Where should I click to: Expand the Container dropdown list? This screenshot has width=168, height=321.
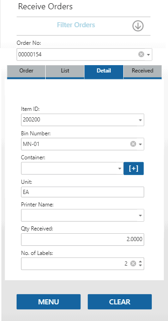click(120, 169)
